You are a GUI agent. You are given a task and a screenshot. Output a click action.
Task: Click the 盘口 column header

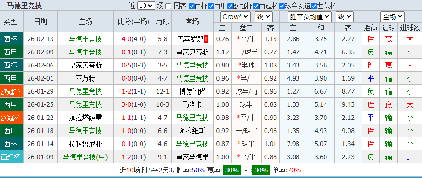246,28
